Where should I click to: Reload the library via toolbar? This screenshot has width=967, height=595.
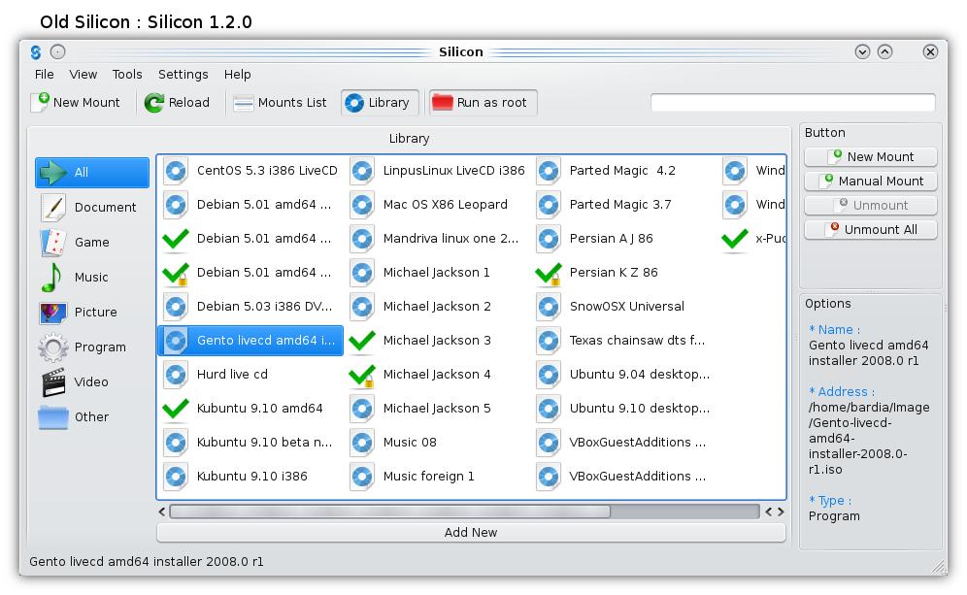pos(177,102)
